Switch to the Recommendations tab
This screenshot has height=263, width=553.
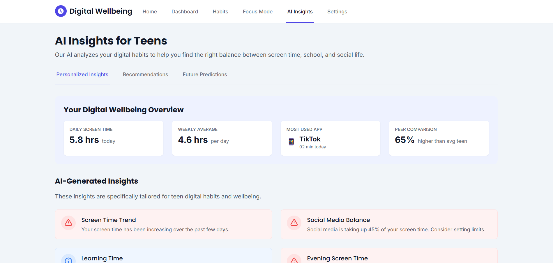145,74
